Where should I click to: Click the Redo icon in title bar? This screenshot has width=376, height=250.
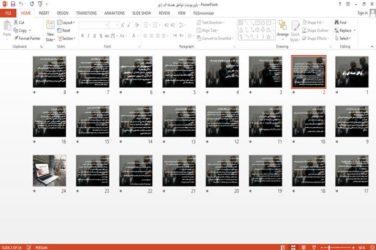[32, 4]
